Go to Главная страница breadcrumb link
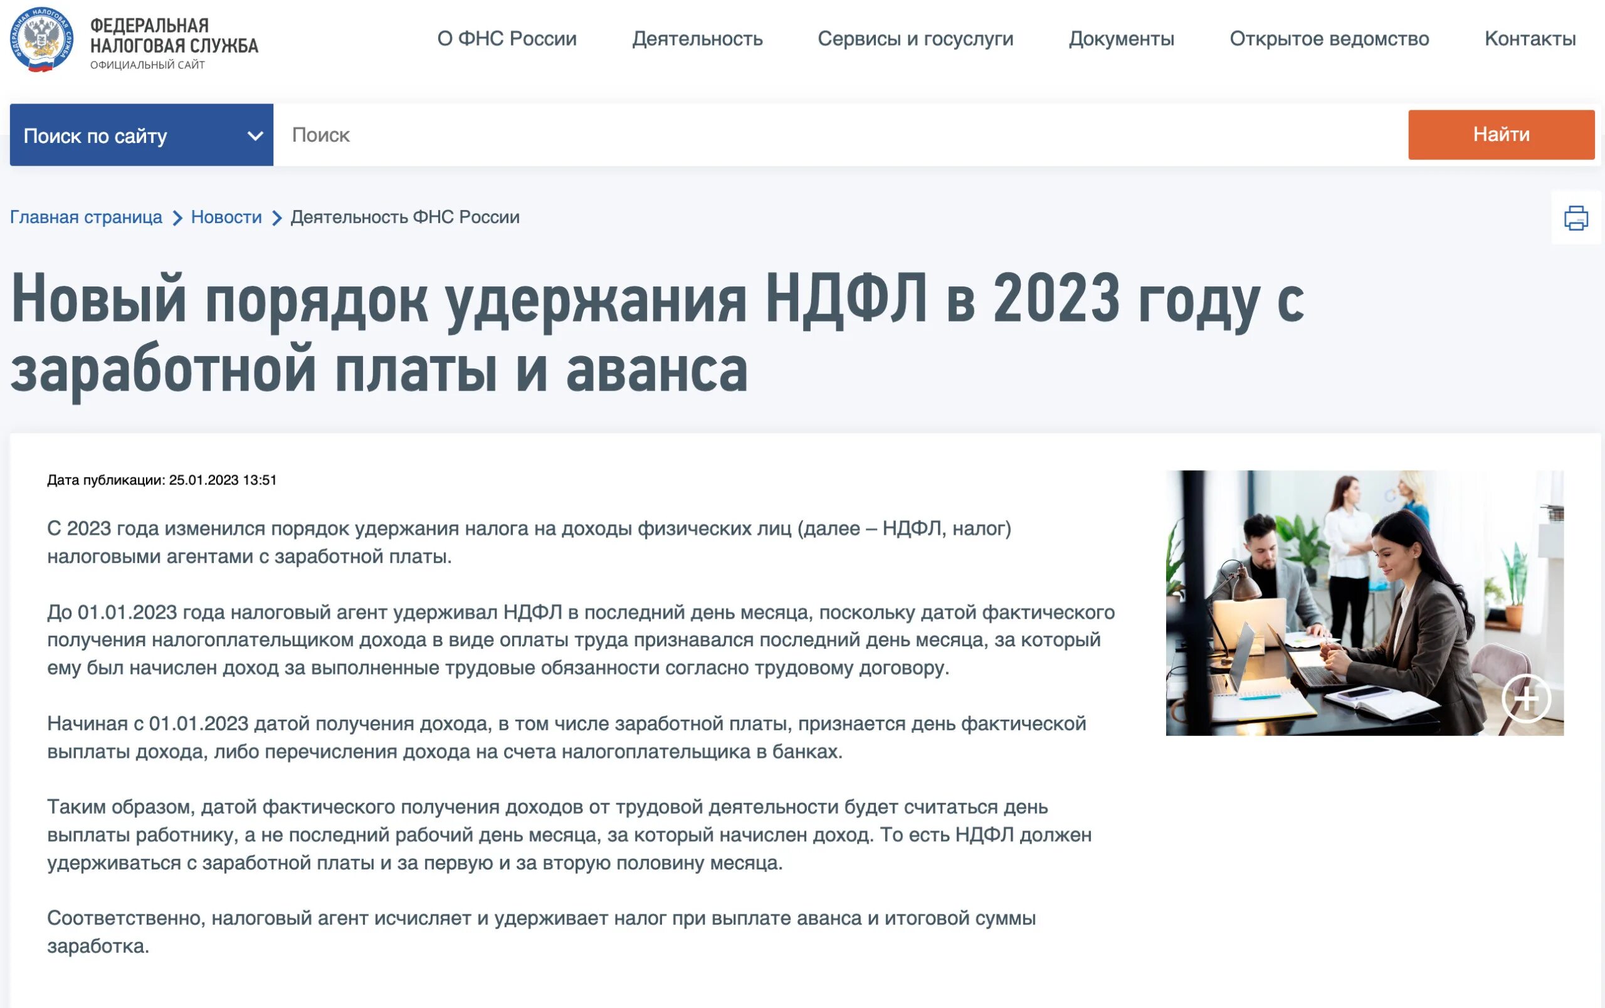 [86, 217]
